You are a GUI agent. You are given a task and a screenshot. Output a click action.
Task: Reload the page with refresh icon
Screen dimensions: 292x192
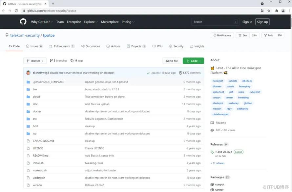pyautogui.click(x=16, y=11)
